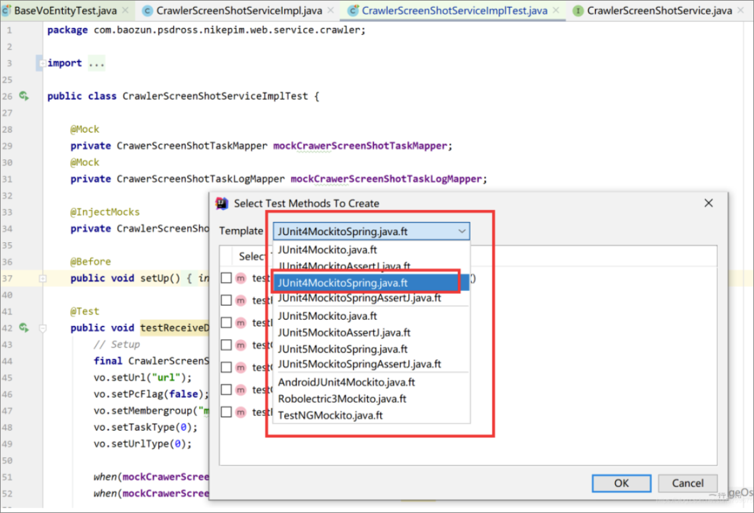Switch to CrawlerScreenShotService.java tab

tap(659, 10)
